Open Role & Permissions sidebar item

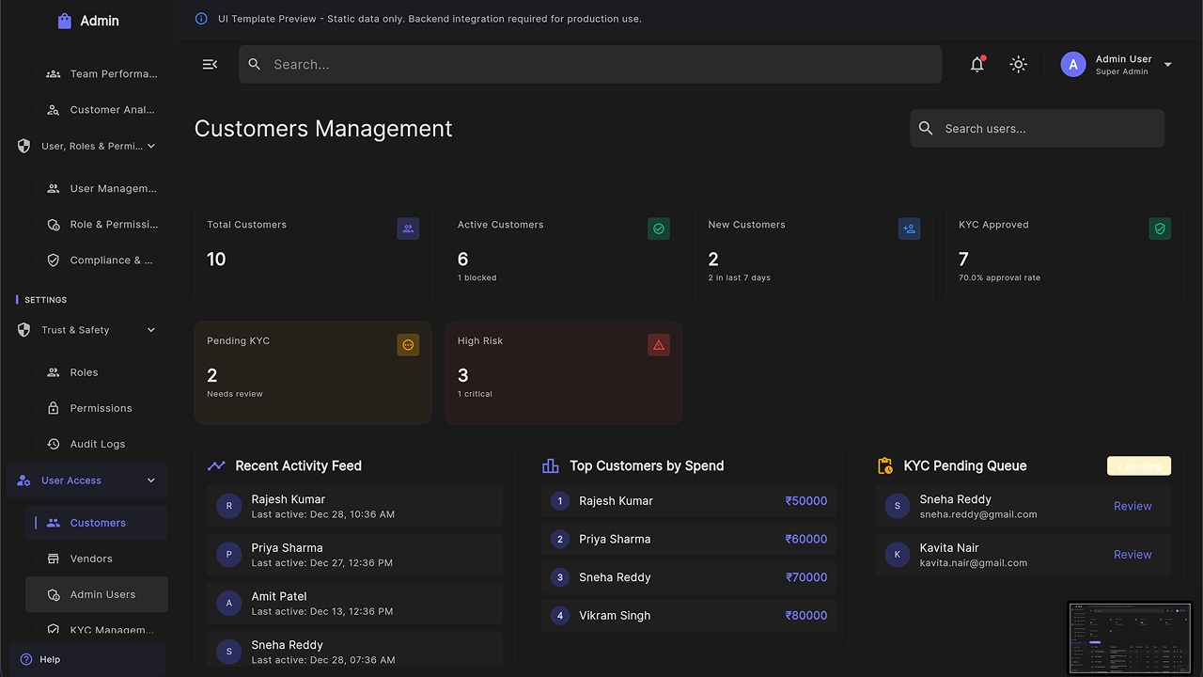coord(97,225)
